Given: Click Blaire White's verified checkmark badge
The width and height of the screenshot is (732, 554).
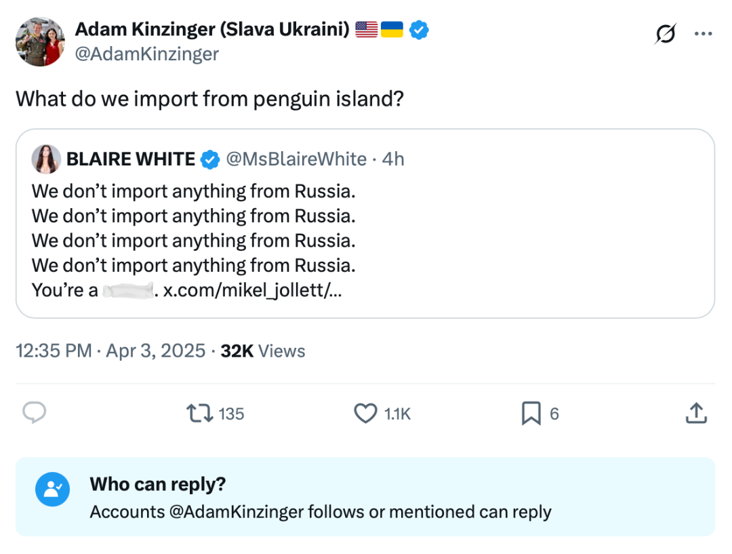Looking at the screenshot, I should 211,159.
